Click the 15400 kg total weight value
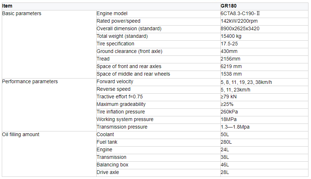This screenshot has height=179, width=311. click(231, 36)
